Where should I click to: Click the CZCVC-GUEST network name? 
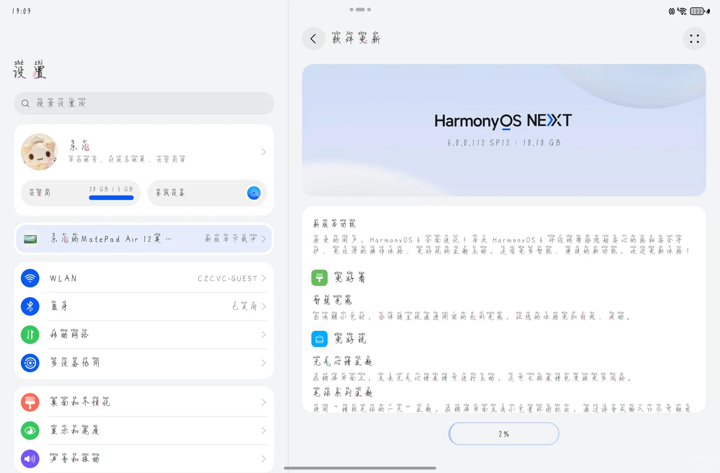(x=227, y=279)
